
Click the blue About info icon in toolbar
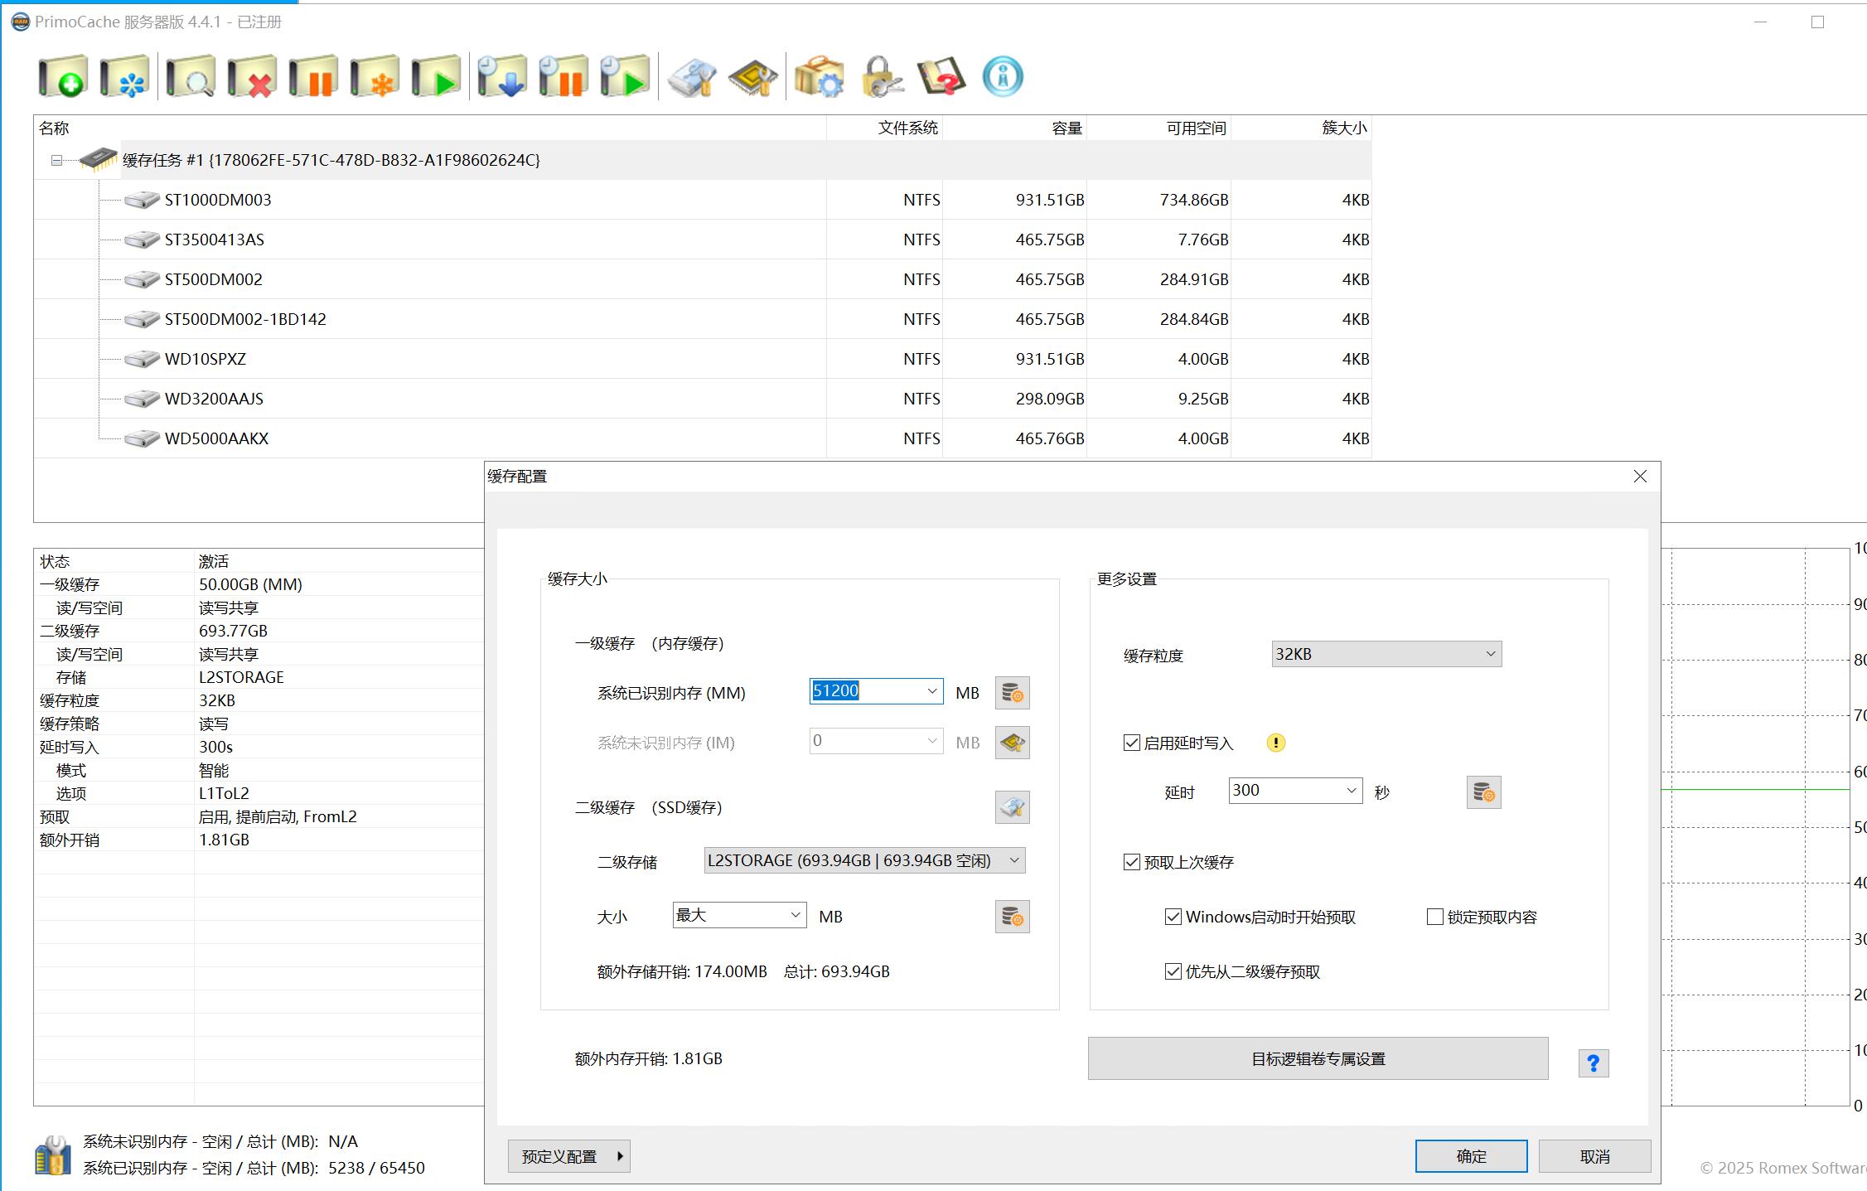point(1003,77)
